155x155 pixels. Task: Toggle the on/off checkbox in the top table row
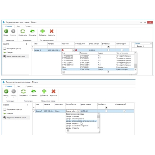tap(108, 50)
